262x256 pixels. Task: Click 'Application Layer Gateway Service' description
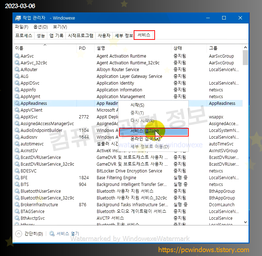coord(129,76)
